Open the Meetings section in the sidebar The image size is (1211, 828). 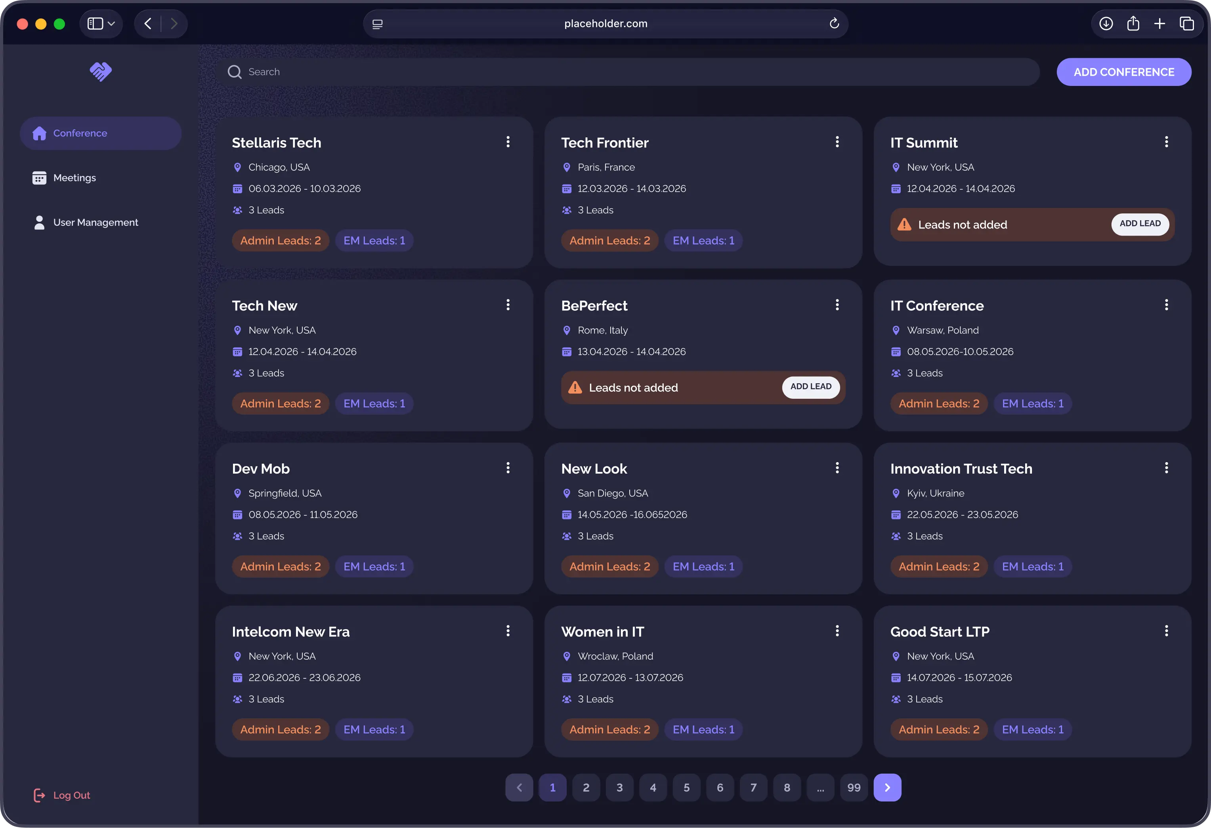coord(74,178)
